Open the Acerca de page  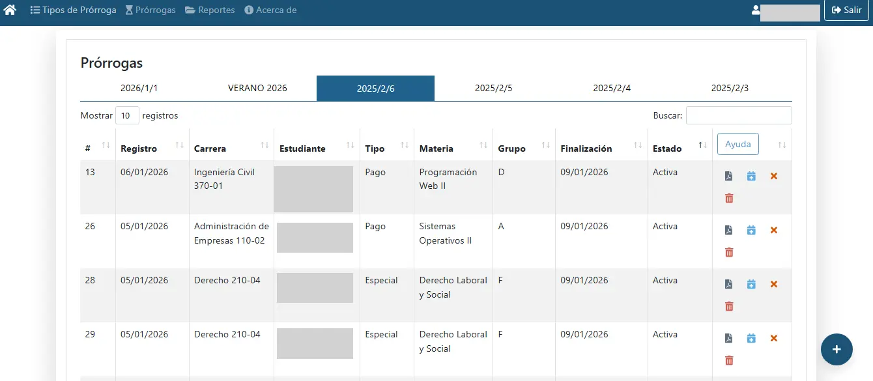click(270, 10)
